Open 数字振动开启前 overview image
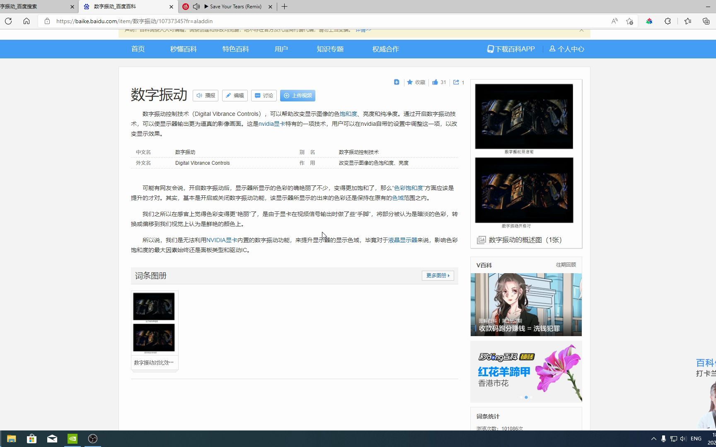This screenshot has width=716, height=447. [524, 116]
